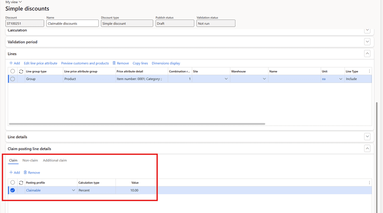Click the Publish status Draft field
The width and height of the screenshot is (383, 213).
(x=175, y=23)
